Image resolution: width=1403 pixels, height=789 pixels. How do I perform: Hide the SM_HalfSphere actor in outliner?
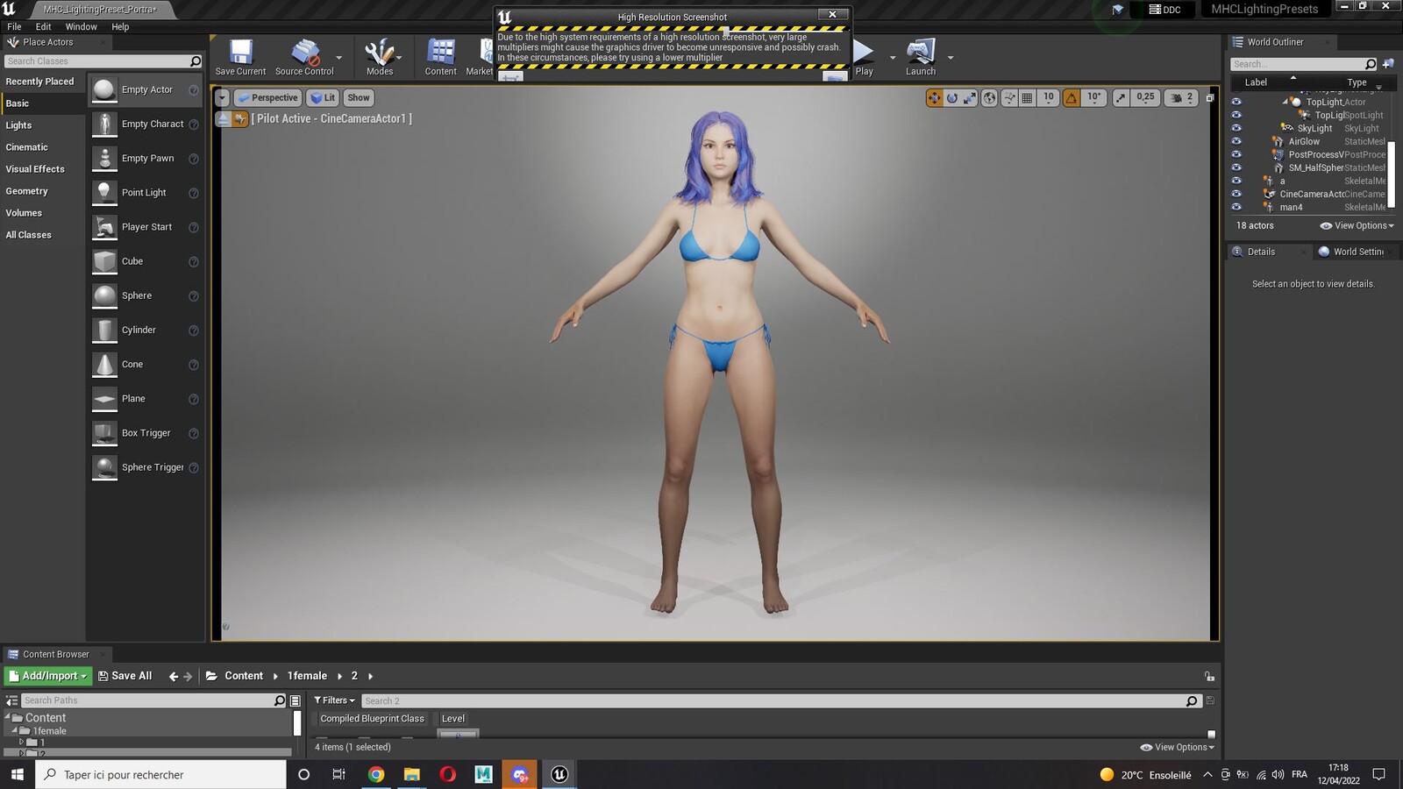[x=1236, y=167]
